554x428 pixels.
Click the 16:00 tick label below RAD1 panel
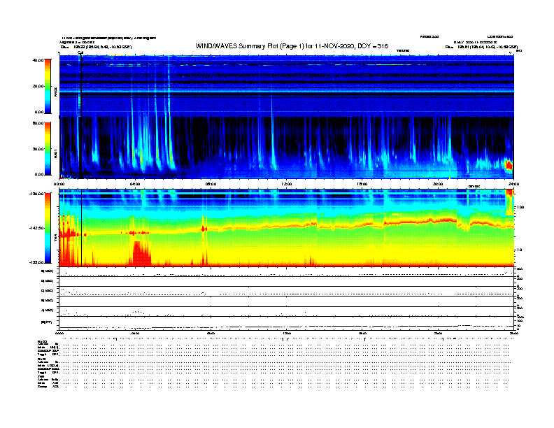coord(362,184)
